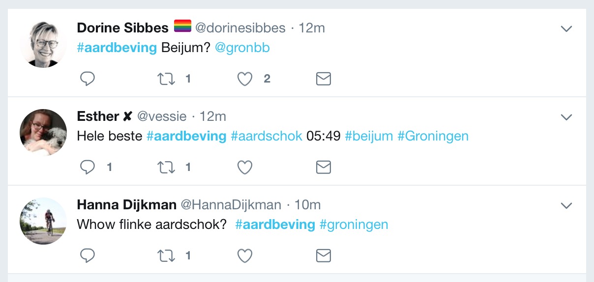The height and width of the screenshot is (282, 594).
Task: Retweet Dorine Sibbes' aardbeving tweet
Action: coord(166,79)
